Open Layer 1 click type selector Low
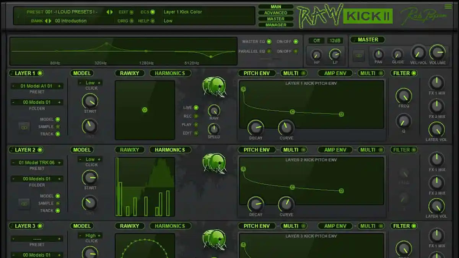Screen dimensions: 459x258 click(90, 83)
